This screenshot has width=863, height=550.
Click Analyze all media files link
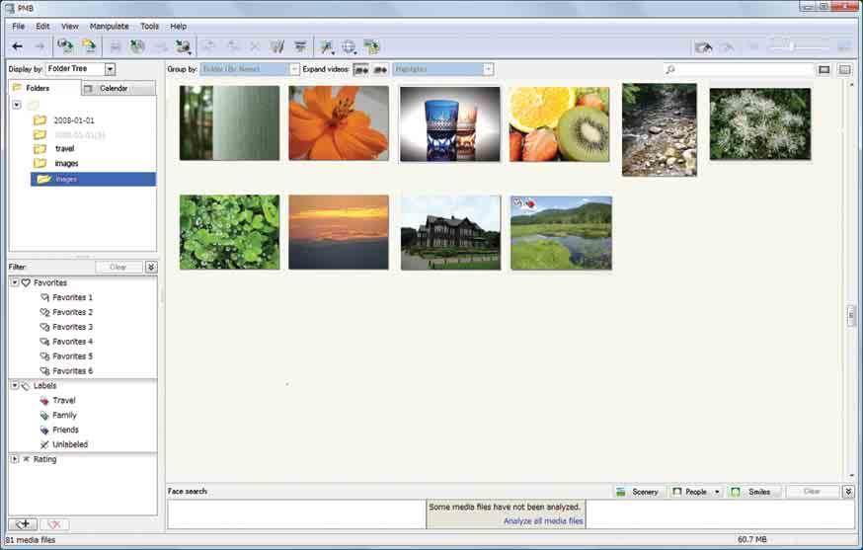click(x=543, y=520)
